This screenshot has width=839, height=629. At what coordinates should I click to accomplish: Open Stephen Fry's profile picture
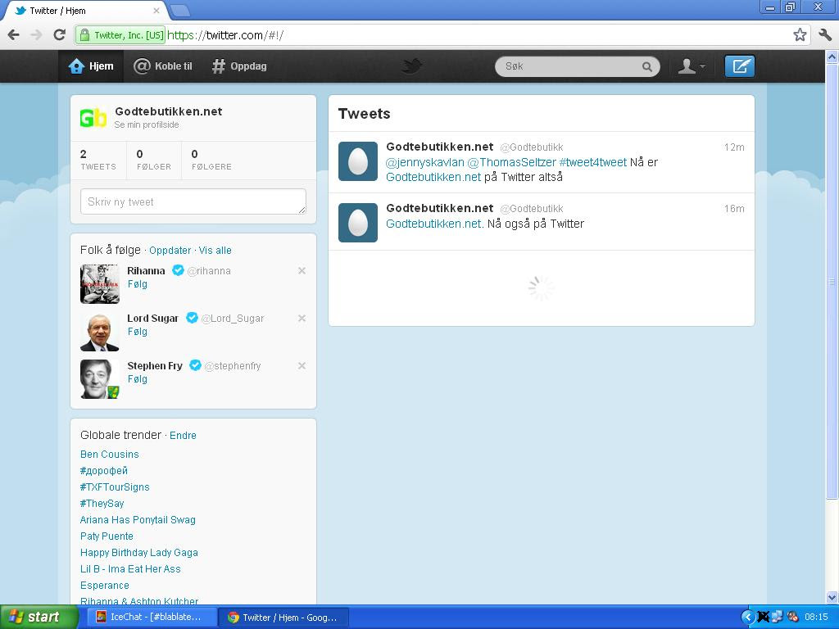(99, 379)
